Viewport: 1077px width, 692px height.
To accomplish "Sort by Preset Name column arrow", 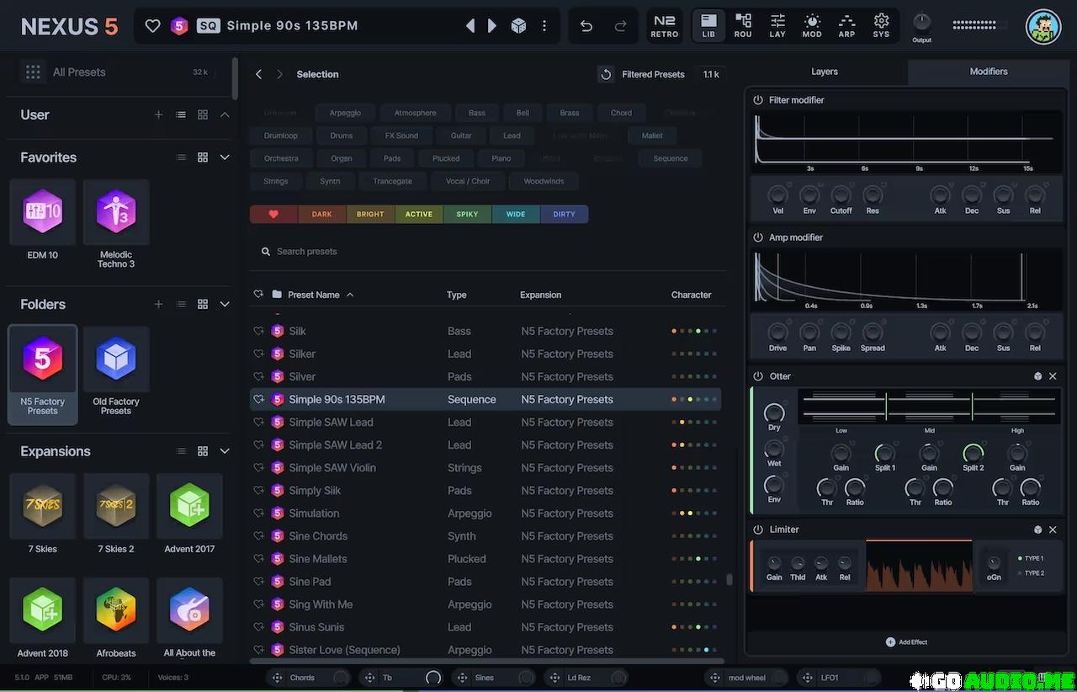I will tap(350, 295).
